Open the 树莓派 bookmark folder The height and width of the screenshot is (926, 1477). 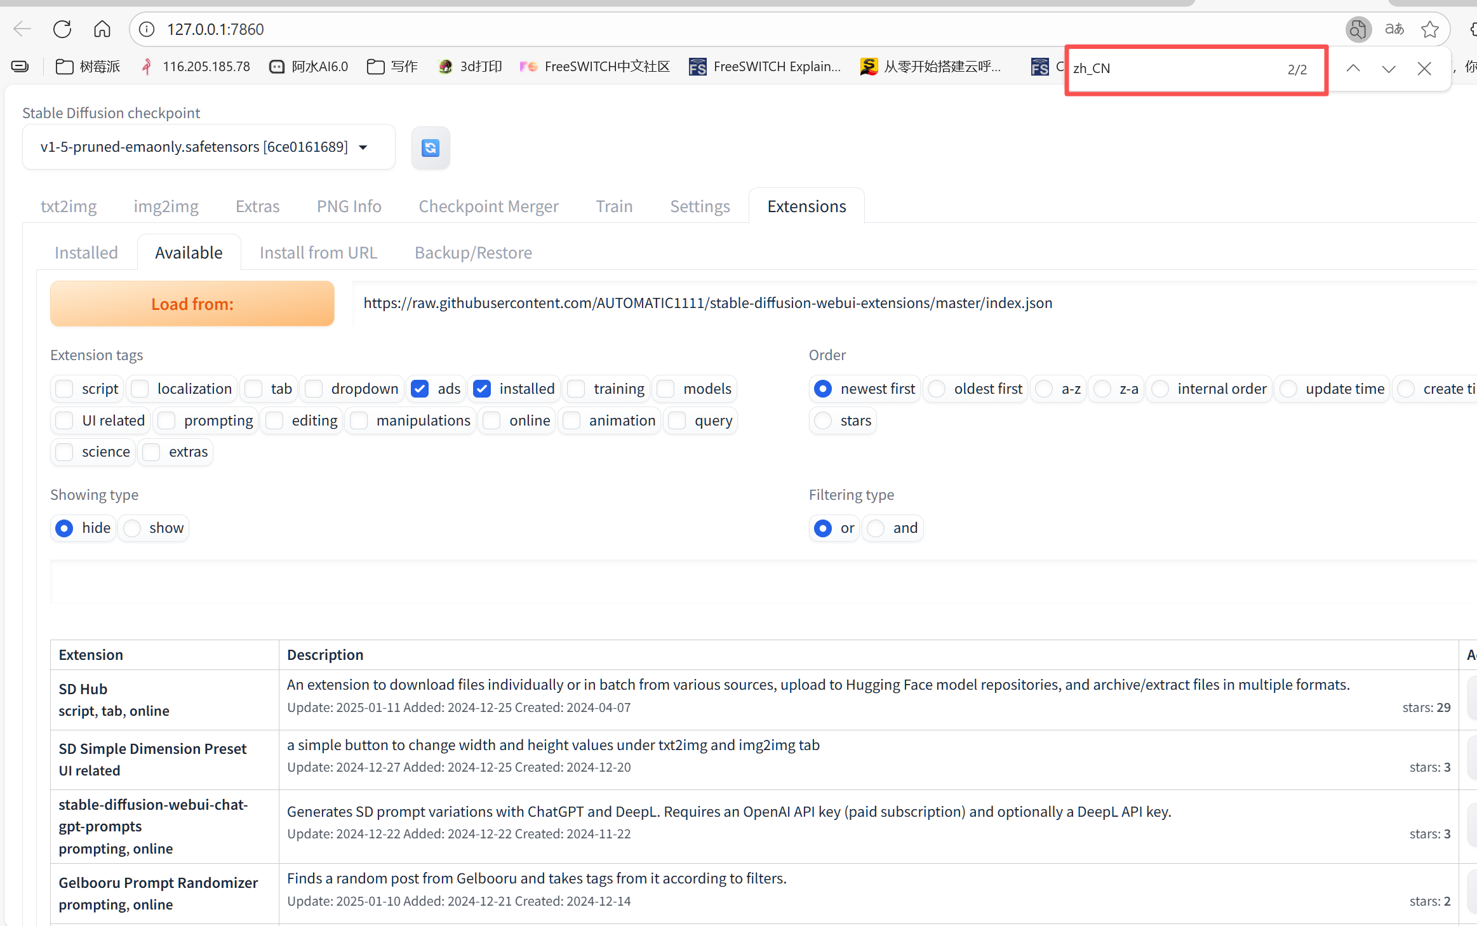88,67
